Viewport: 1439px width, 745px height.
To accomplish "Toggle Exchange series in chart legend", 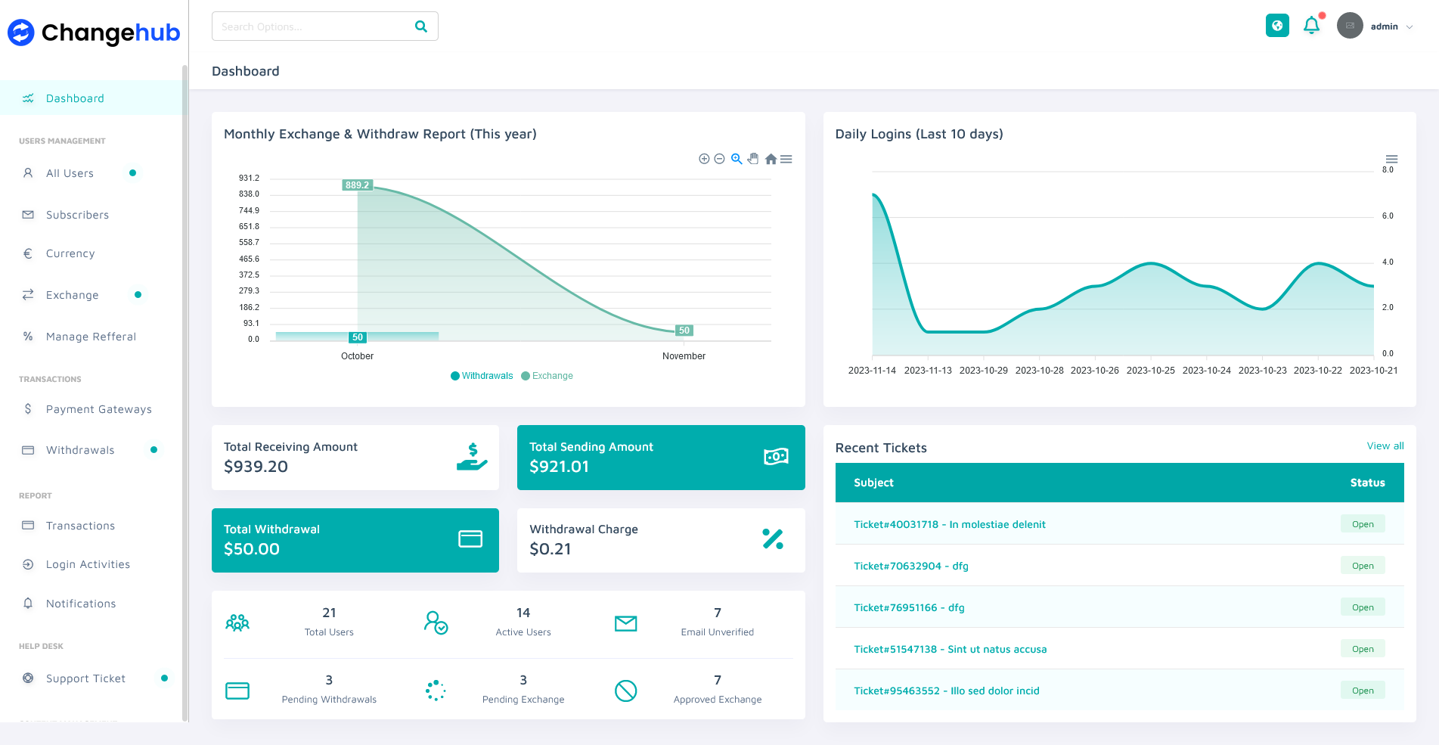I will point(547,376).
